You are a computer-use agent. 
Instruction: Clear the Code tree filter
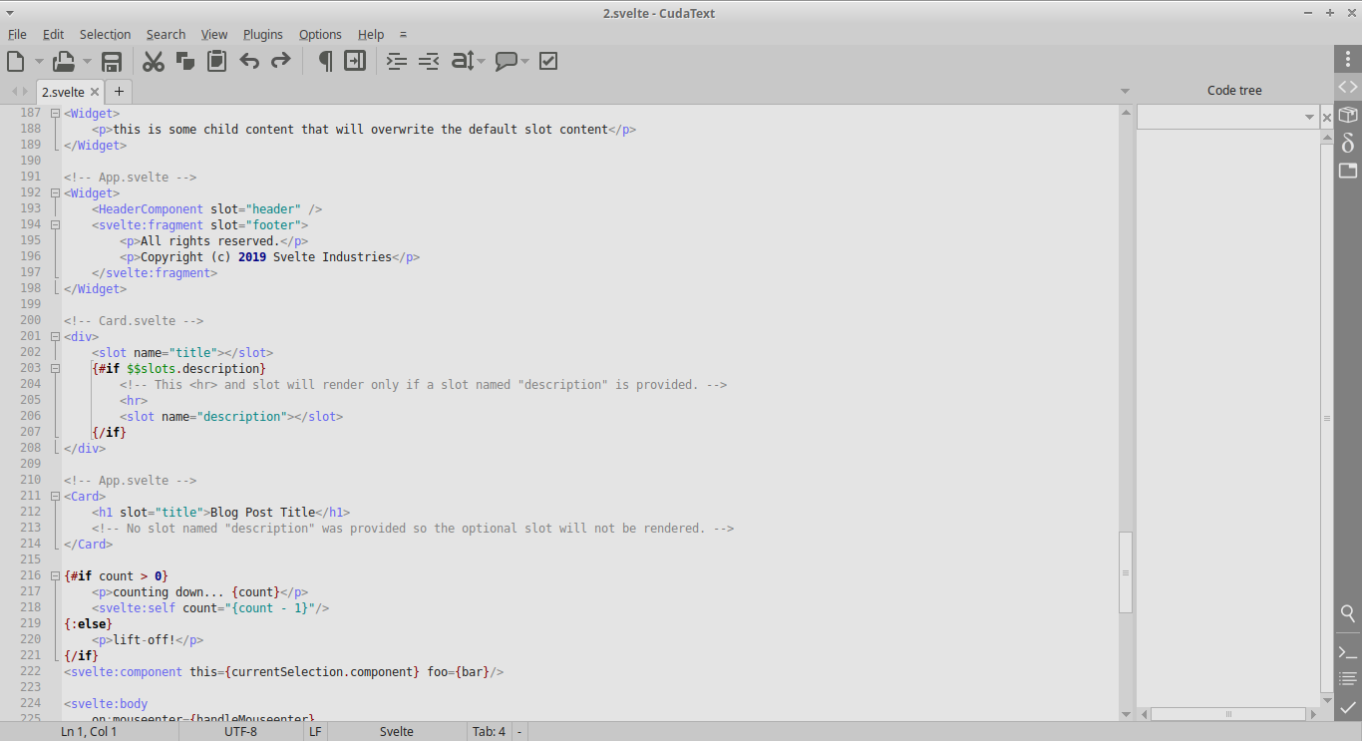1326,118
